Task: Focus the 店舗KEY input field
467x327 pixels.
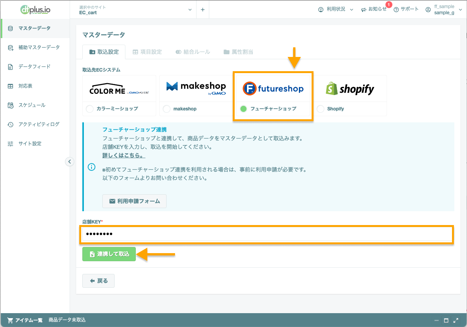Action: [267, 234]
